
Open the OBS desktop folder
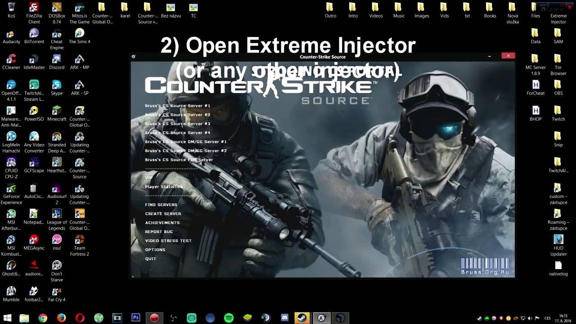[558, 87]
